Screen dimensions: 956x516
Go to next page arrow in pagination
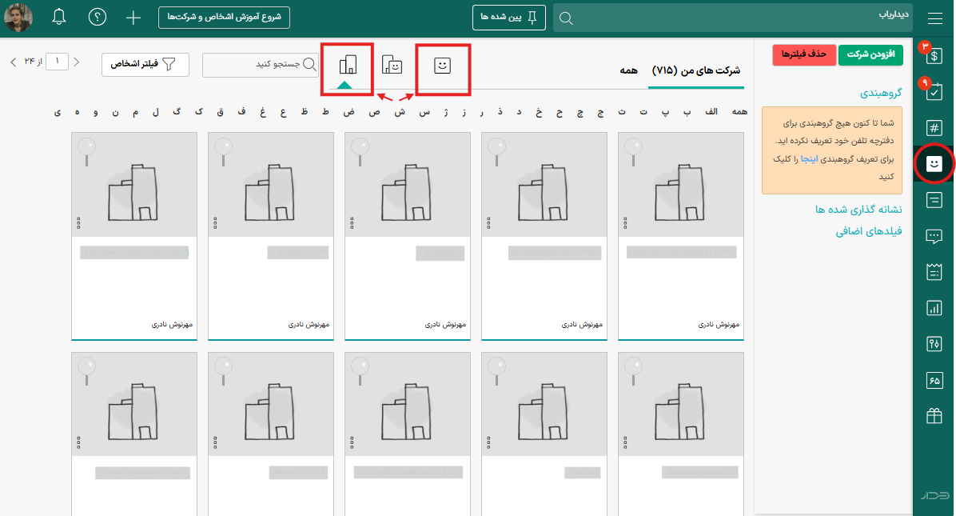14,62
